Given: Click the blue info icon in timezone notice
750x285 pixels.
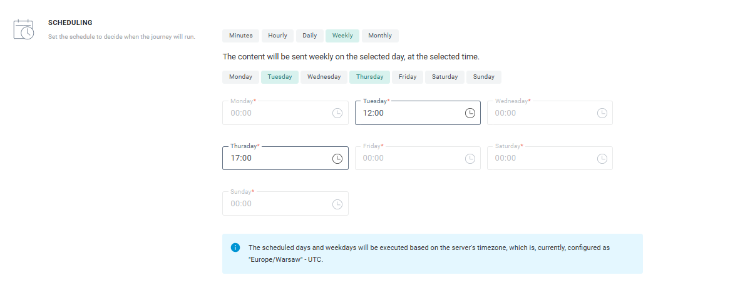Looking at the screenshot, I should pos(235,247).
